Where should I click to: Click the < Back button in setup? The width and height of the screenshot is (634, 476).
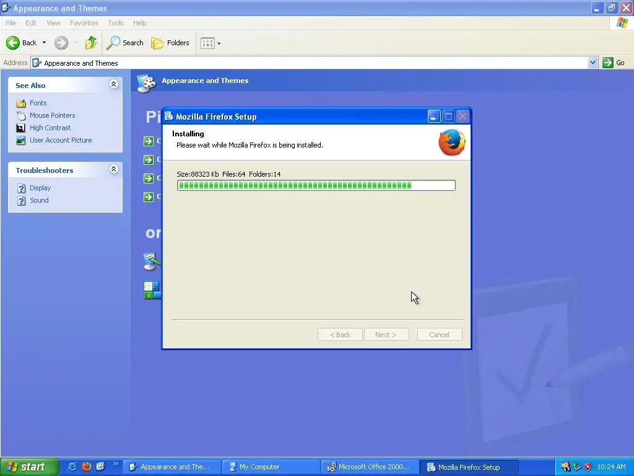[340, 335]
